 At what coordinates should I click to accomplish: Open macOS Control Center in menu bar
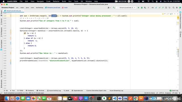coord(157,1)
